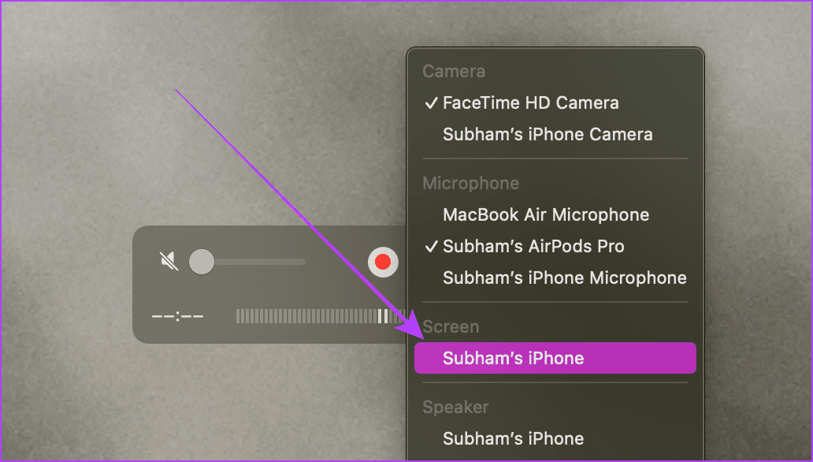Click the Speaker section label
The height and width of the screenshot is (462, 813).
click(455, 407)
